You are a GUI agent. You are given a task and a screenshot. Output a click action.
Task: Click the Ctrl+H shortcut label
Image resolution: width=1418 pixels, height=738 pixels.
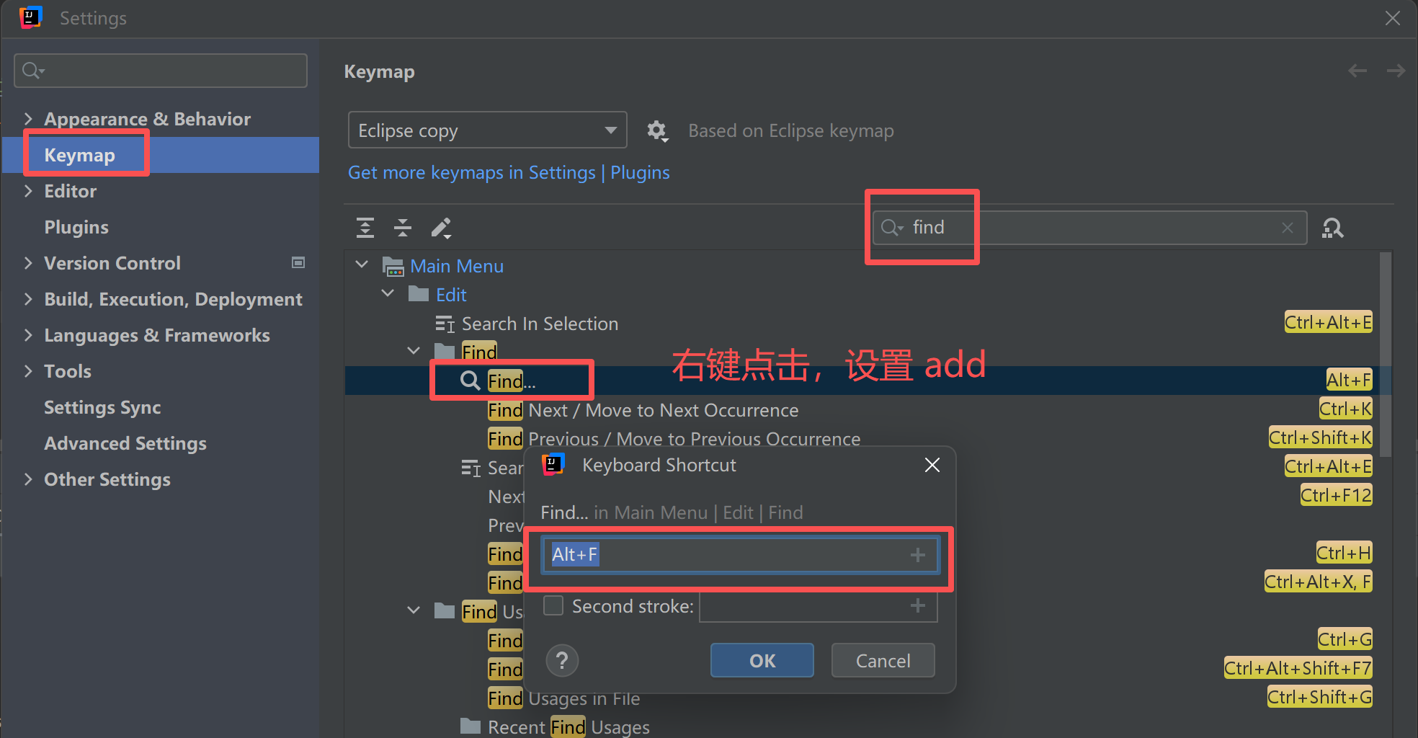click(x=1344, y=553)
